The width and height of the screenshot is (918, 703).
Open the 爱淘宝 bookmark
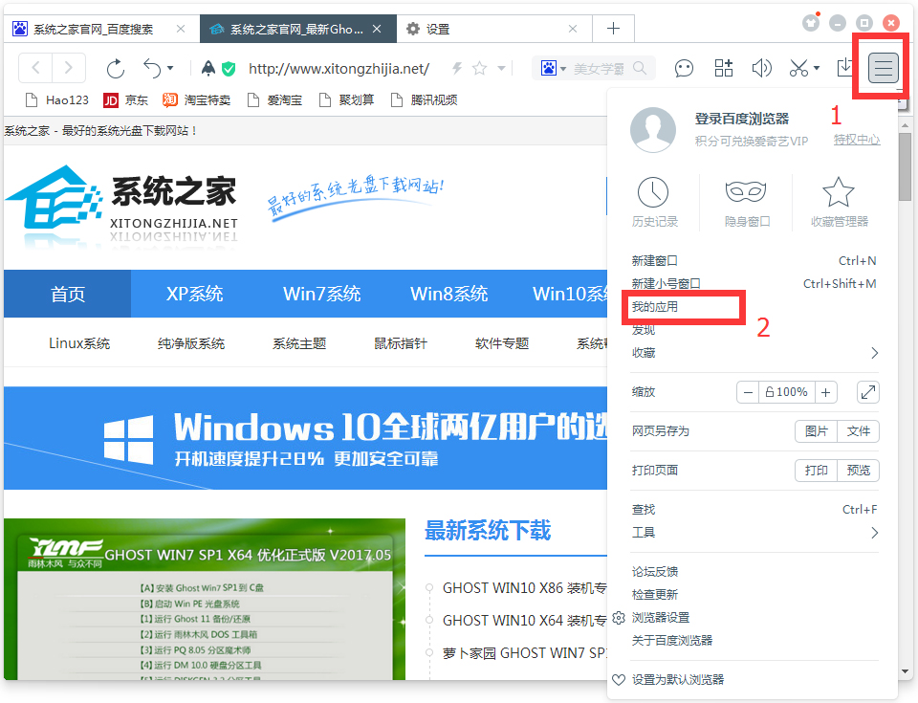pyautogui.click(x=274, y=100)
